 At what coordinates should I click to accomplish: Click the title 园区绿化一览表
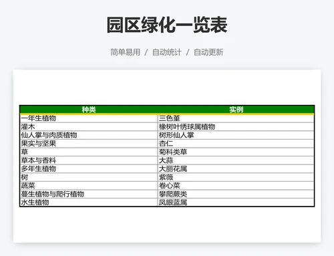(167, 25)
